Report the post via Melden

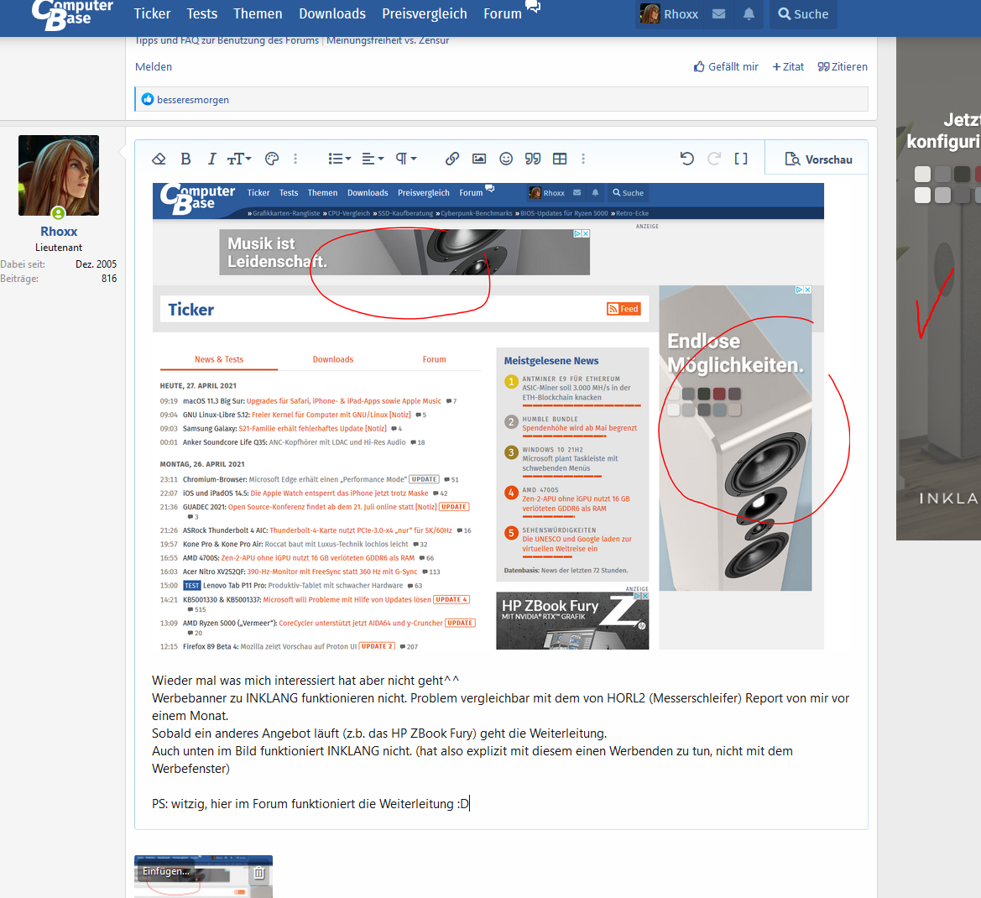click(154, 67)
